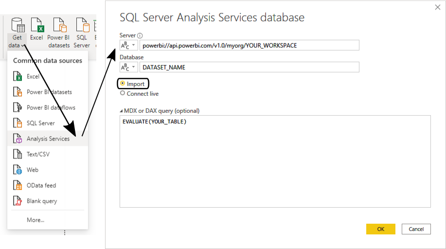This screenshot has width=446, height=249.
Task: Select Analysis Services menu entry
Action: point(48,139)
